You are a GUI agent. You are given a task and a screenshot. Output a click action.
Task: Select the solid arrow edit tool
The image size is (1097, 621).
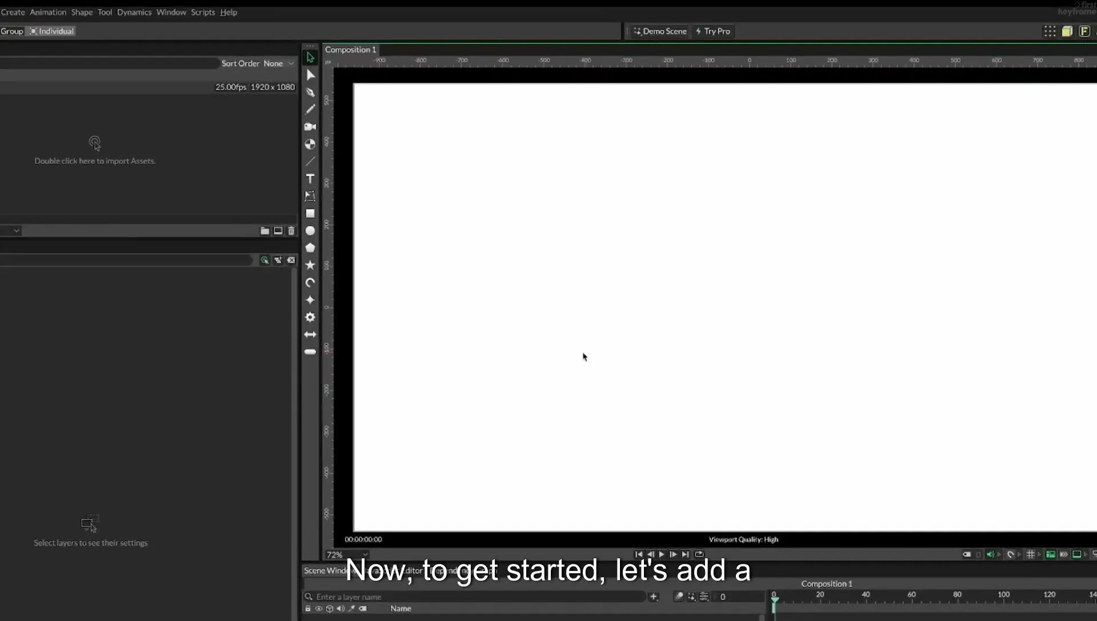tap(310, 75)
